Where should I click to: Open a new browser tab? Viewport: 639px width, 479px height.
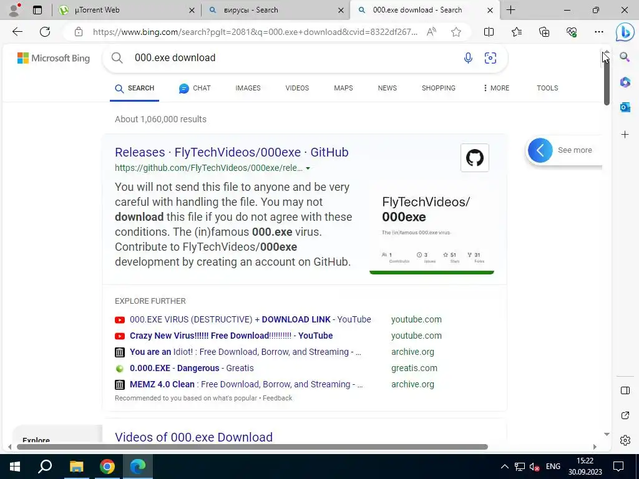(x=510, y=10)
